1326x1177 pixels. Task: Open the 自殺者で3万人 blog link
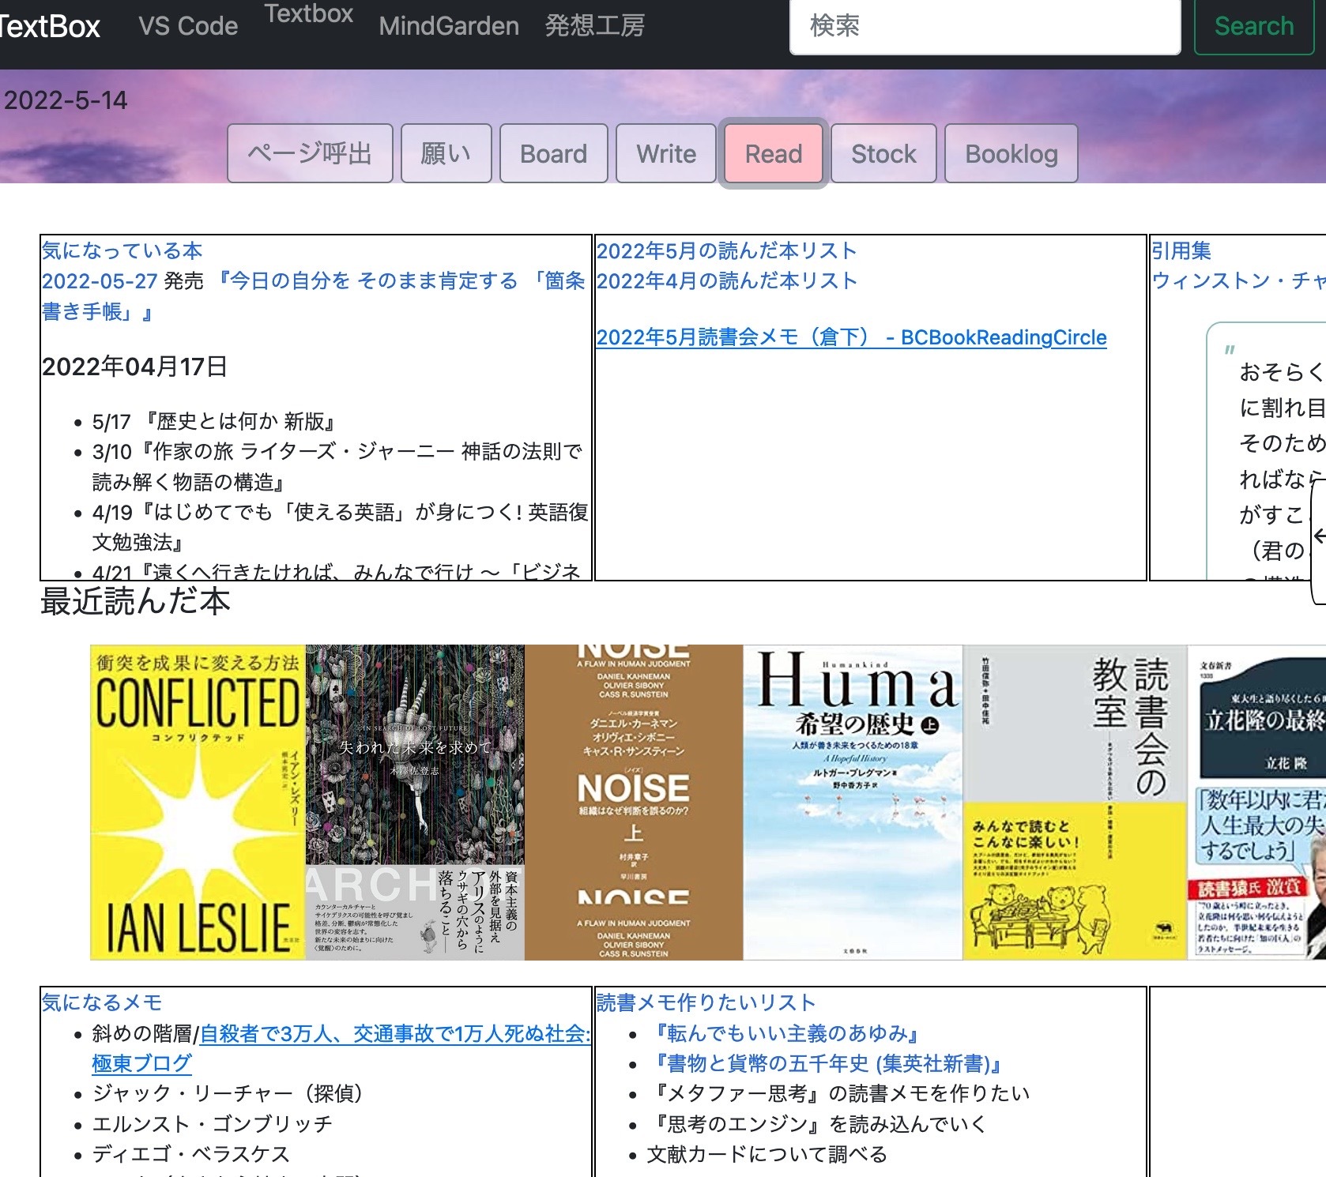click(x=341, y=1048)
